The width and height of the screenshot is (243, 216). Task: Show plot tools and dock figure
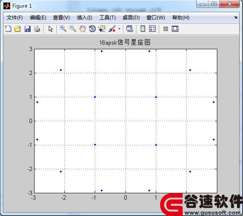tap(175, 29)
